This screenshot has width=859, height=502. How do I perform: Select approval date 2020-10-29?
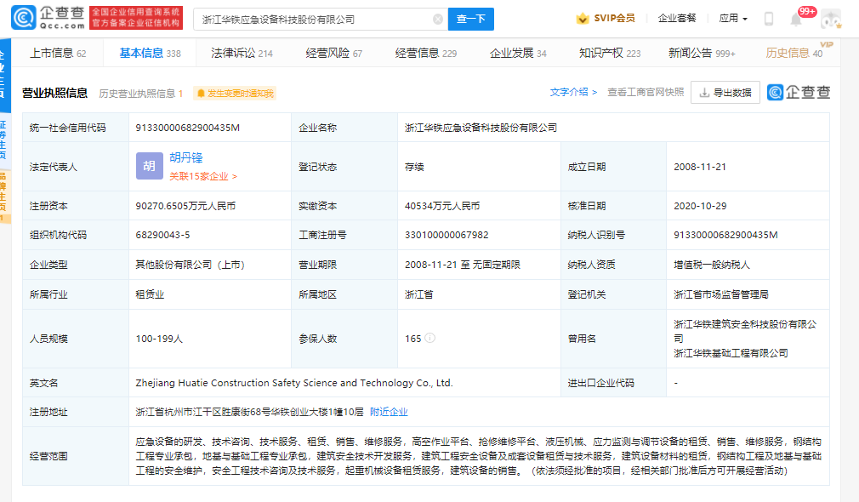(x=700, y=206)
